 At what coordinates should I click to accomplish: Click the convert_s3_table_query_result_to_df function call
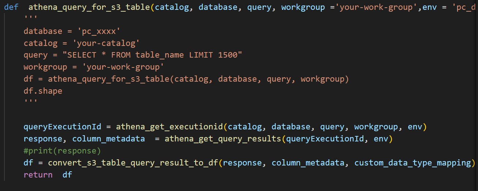[133, 163]
